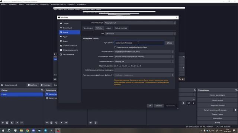Open Windows notification center icon
The image size is (238, 133).
(x=234, y=130)
